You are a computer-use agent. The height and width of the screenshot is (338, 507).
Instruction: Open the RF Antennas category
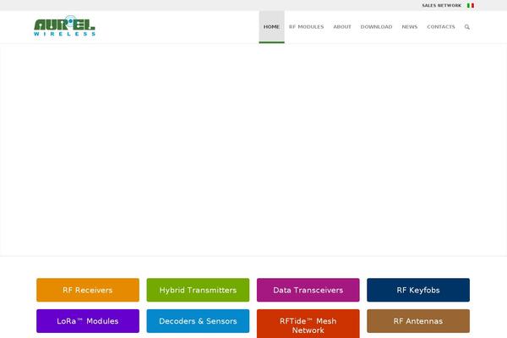point(418,321)
